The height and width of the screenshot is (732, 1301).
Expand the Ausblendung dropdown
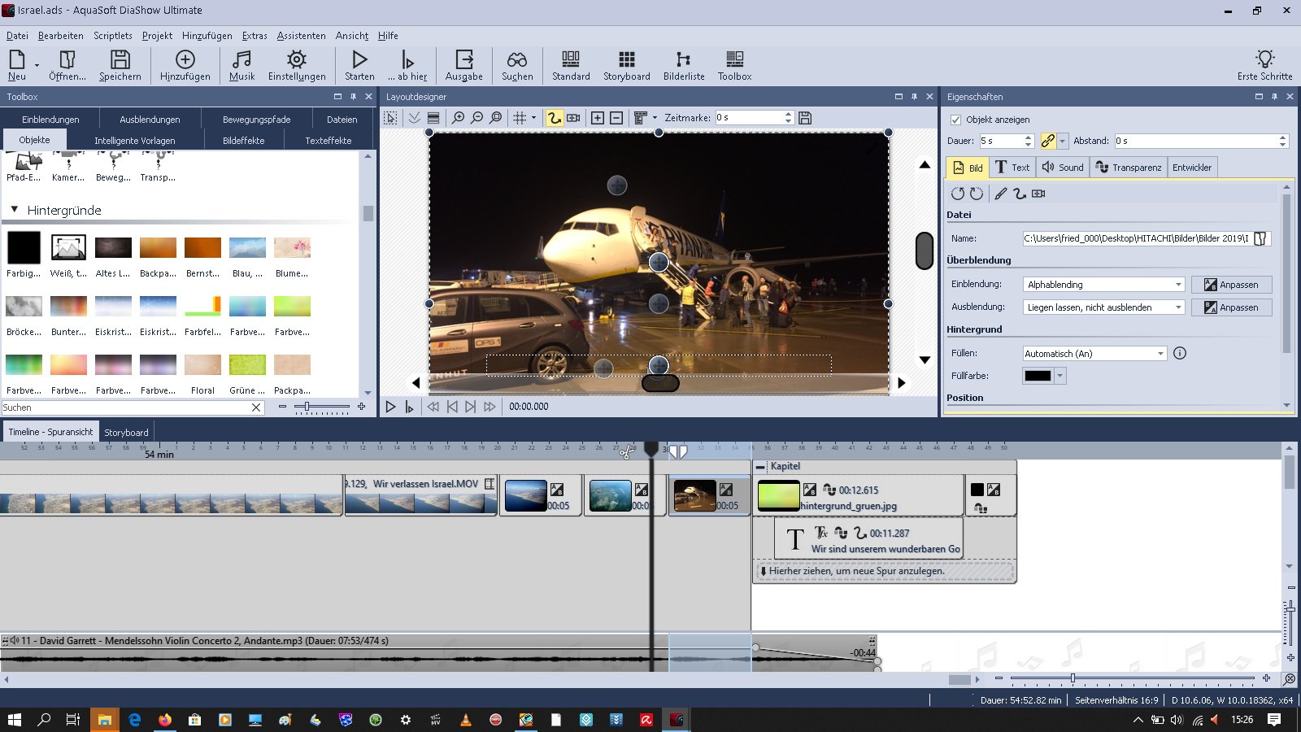pos(1178,307)
